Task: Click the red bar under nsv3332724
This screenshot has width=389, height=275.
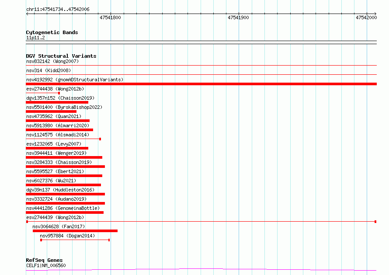Action: click(x=65, y=203)
